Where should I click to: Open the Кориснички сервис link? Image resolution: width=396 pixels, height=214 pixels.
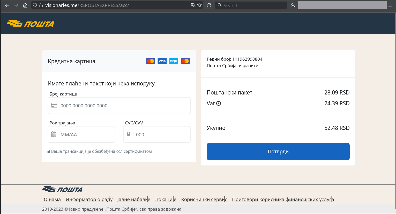(x=204, y=199)
